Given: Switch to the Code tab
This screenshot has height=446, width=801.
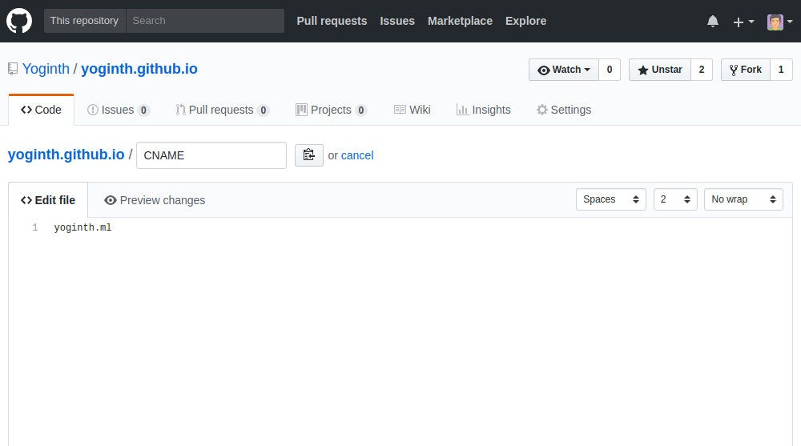Looking at the screenshot, I should [x=42, y=110].
